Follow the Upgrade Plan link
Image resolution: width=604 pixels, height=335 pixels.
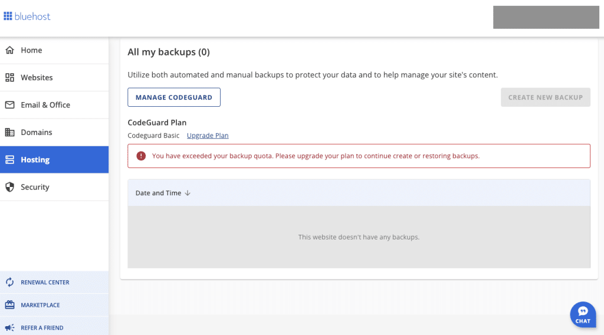tap(208, 136)
